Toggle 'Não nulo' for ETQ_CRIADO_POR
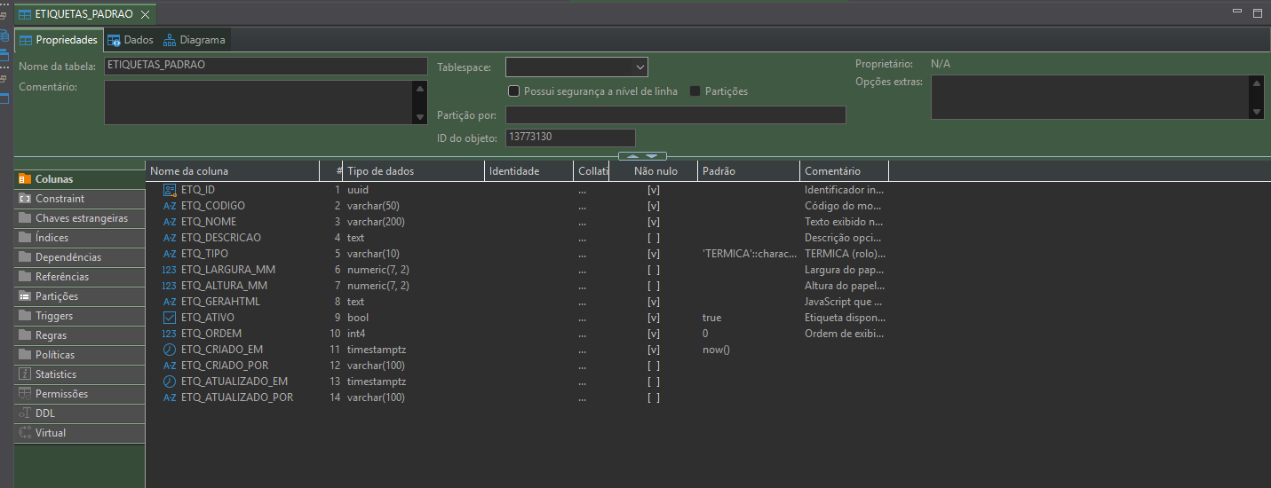Screen dimensions: 1271x488 coord(654,366)
